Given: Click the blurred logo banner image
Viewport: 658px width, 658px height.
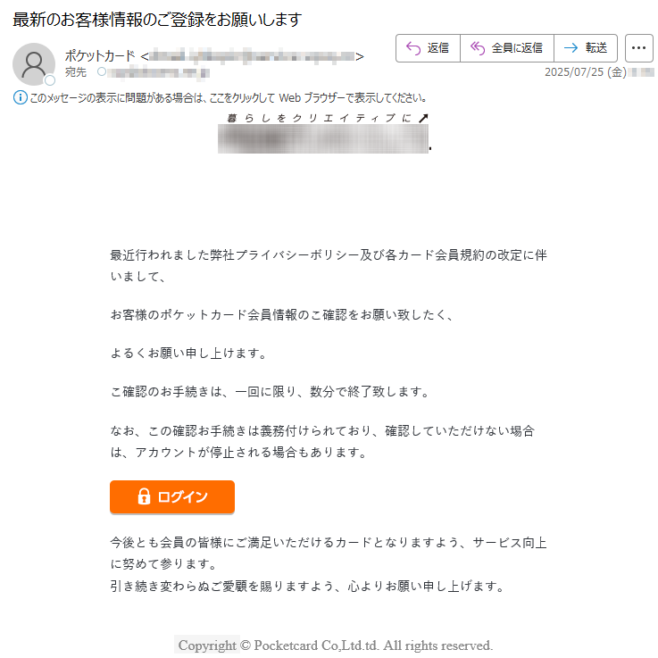Looking at the screenshot, I should tap(323, 139).
